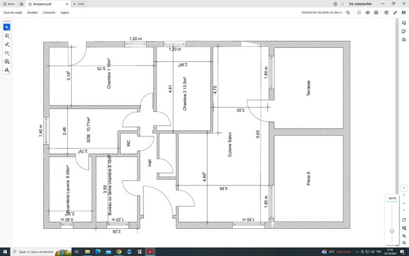Star the Bungalow.pdf tab as favorite
The height and width of the screenshot is (256, 409).
click(x=30, y=3)
